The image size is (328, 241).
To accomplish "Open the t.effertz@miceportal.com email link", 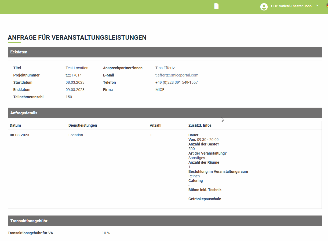I will coord(177,75).
